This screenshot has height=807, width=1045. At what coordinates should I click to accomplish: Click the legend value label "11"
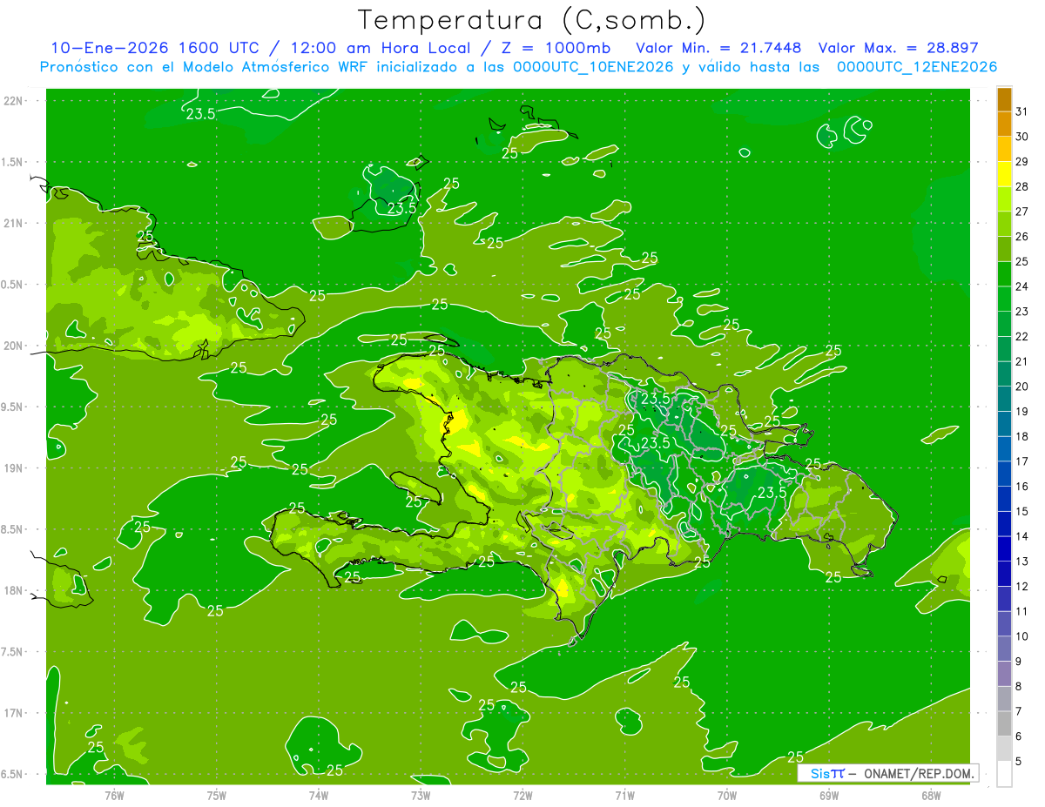pyautogui.click(x=1022, y=611)
